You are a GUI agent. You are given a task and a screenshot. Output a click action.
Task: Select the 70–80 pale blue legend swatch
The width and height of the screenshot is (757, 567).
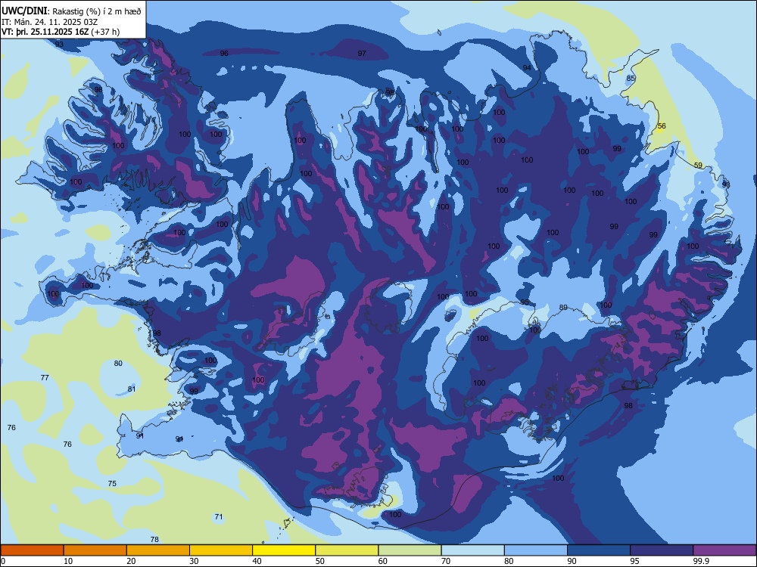tap(472, 550)
